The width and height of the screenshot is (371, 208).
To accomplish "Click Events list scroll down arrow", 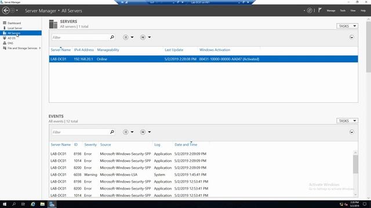I will click(x=355, y=195).
